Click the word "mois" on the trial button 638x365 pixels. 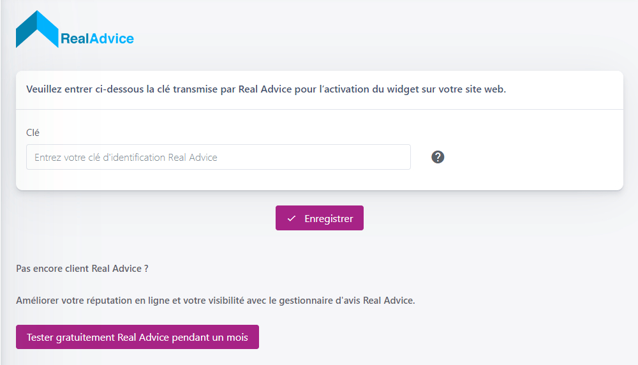click(x=237, y=338)
